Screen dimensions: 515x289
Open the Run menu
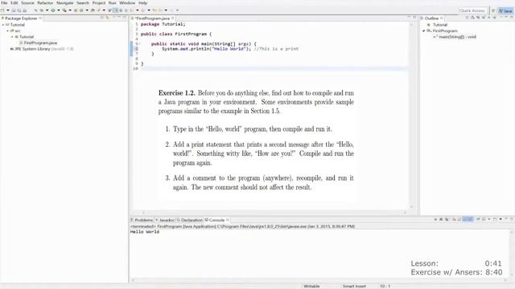tap(113, 3)
